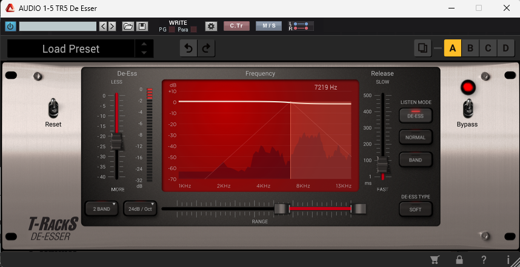Click the preset name field in host bar

[x=58, y=26]
